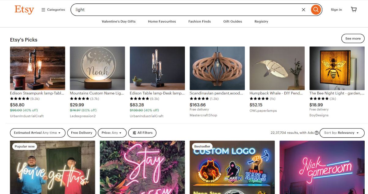Clear the search text with X icon

coord(303,10)
